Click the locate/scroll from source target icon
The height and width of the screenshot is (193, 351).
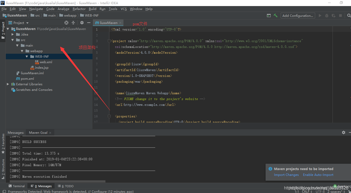click(x=66, y=23)
